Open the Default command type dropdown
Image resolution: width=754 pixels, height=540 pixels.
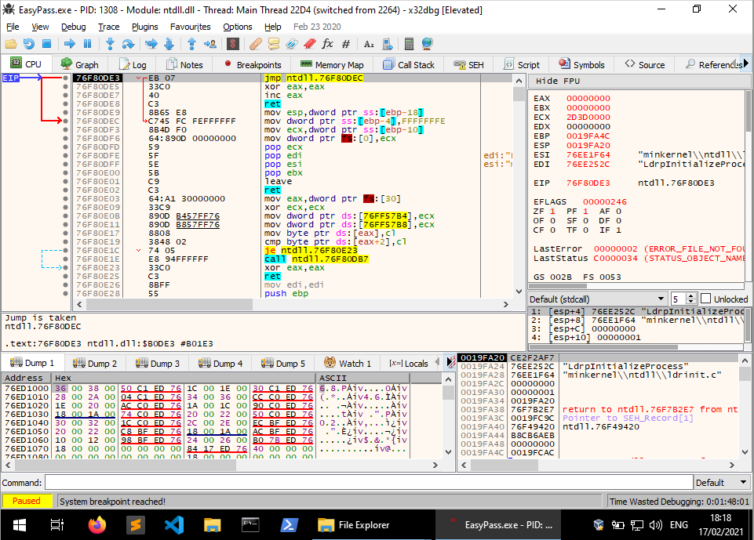coord(721,482)
